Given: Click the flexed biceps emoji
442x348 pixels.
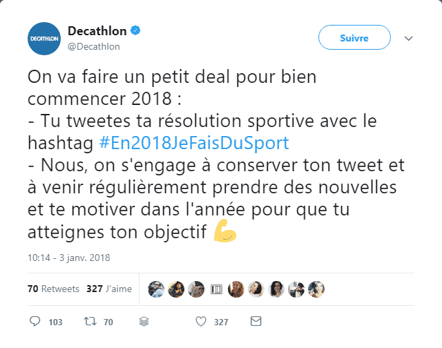Looking at the screenshot, I should click(x=225, y=232).
